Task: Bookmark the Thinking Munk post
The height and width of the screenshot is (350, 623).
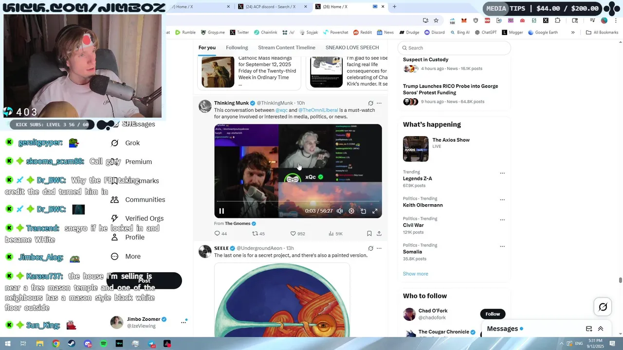Action: point(369,234)
